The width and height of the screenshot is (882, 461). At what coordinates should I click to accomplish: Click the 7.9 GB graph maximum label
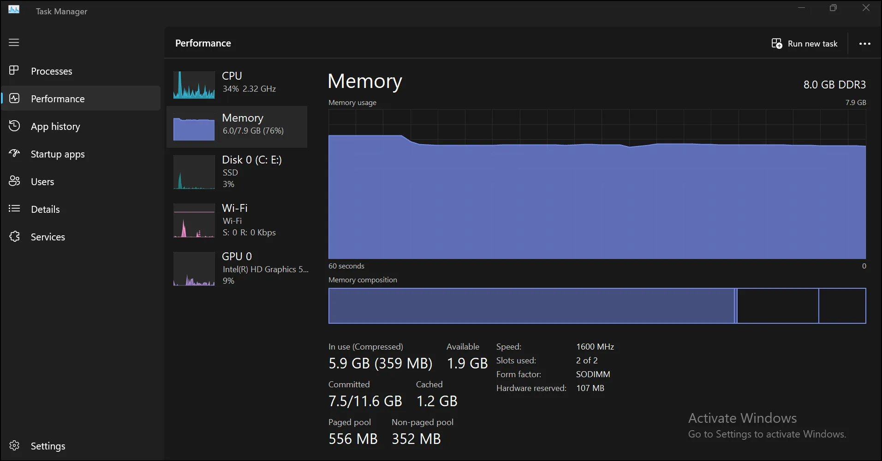[856, 103]
